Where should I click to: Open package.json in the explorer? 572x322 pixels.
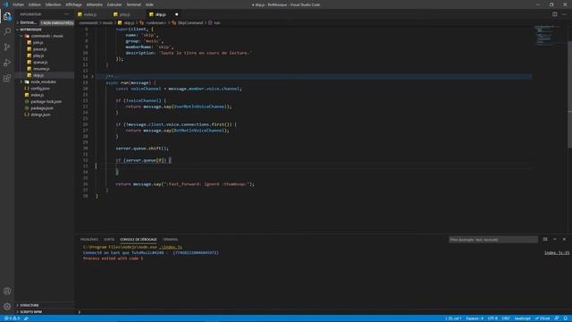42,108
